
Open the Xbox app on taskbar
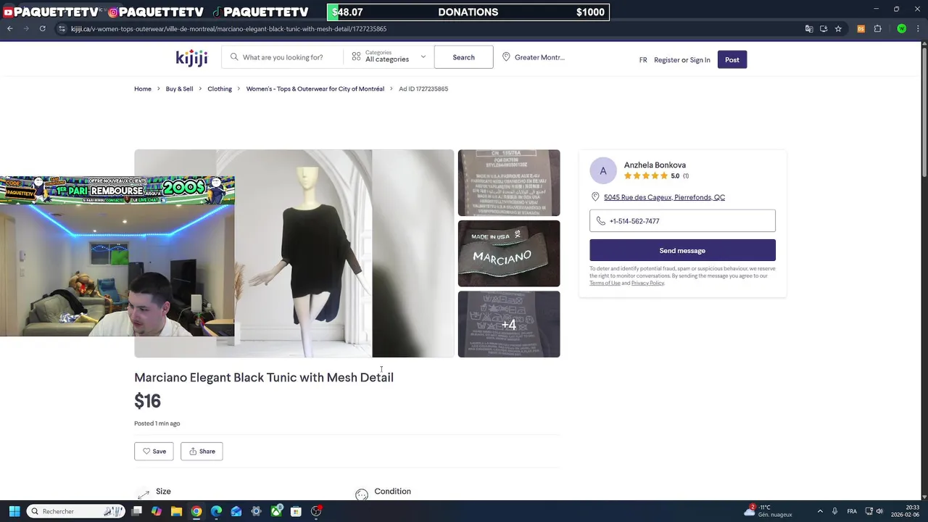(x=276, y=511)
